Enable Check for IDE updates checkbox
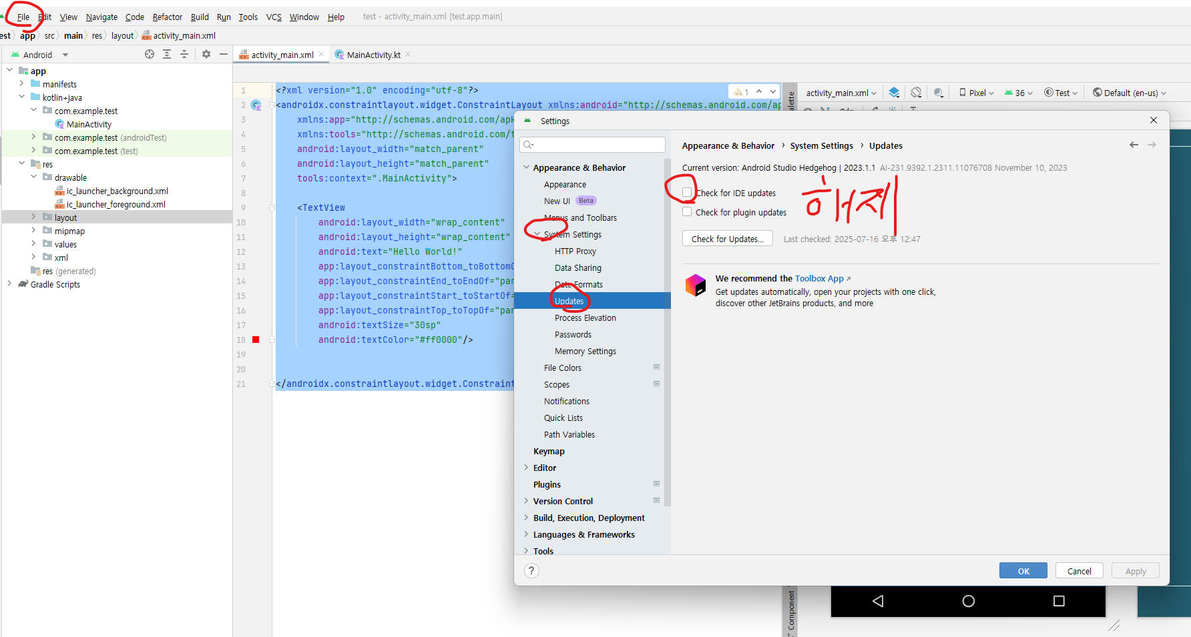Image resolution: width=1191 pixels, height=637 pixels. 687,193
